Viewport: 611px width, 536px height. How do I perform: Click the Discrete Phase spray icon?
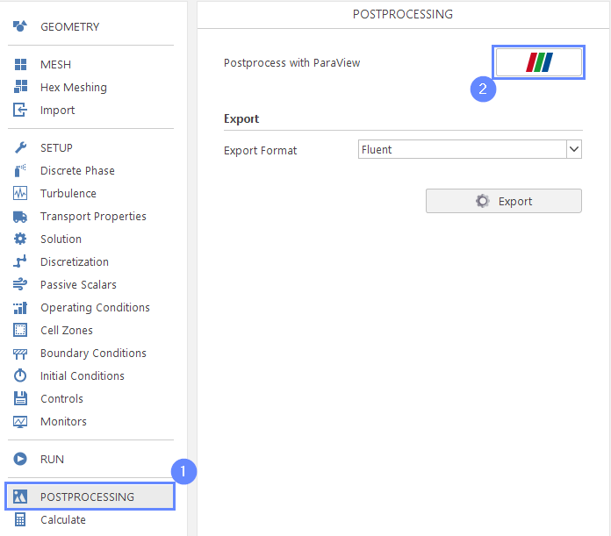point(20,170)
